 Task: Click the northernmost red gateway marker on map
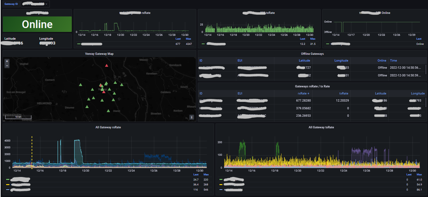click(x=107, y=66)
